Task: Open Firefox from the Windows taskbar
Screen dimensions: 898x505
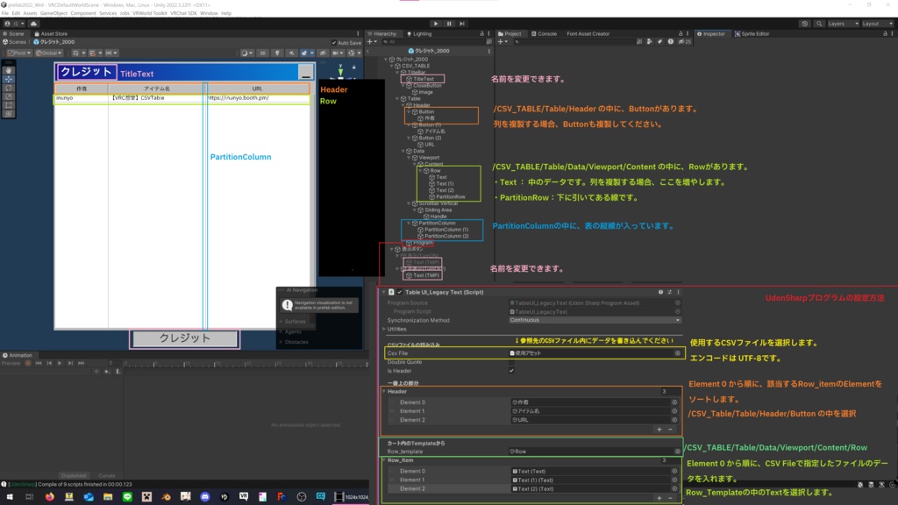Action: [49, 497]
